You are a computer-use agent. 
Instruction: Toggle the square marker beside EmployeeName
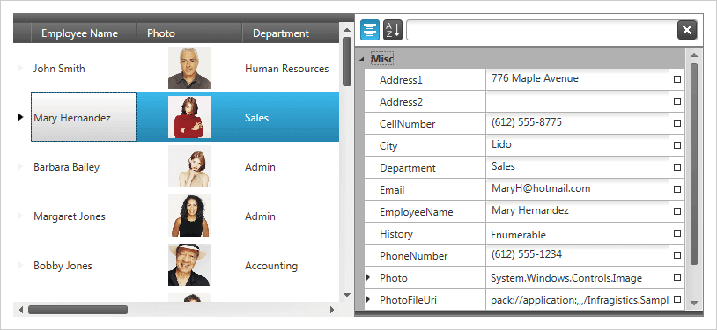point(677,211)
